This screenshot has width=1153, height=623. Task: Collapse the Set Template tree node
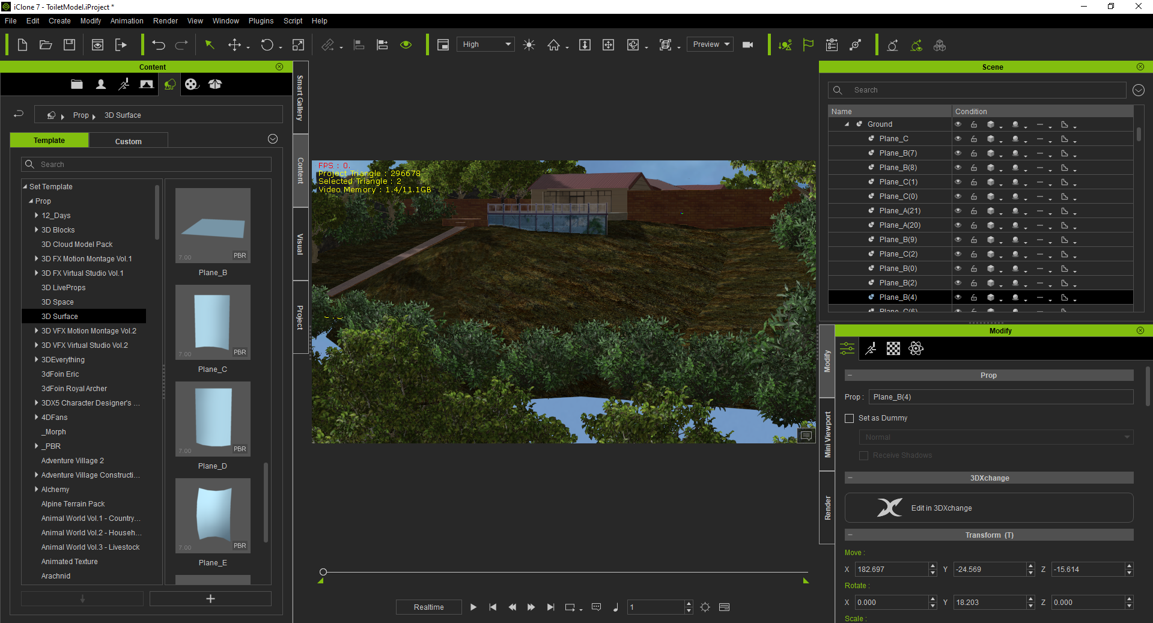[x=25, y=187]
